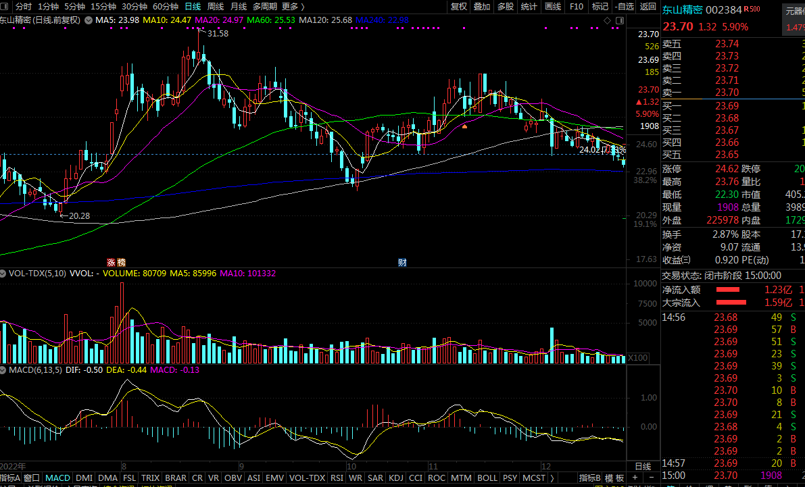This screenshot has width=805, height=487.
Task: Open the main chart indicator dropdown arrow
Action: coord(87,20)
